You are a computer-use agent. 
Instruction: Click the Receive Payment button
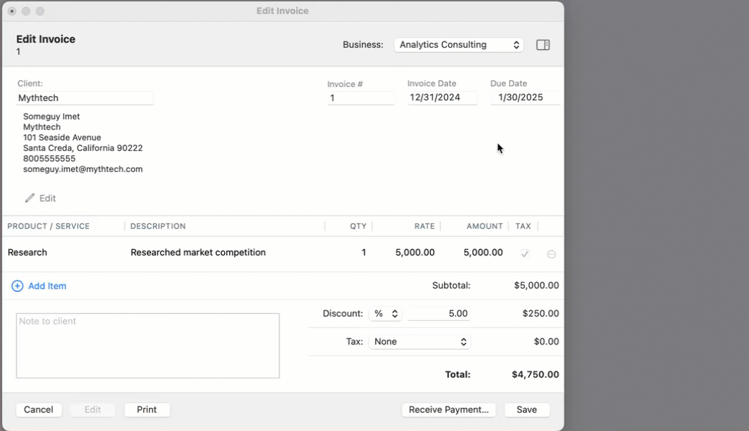tap(448, 409)
